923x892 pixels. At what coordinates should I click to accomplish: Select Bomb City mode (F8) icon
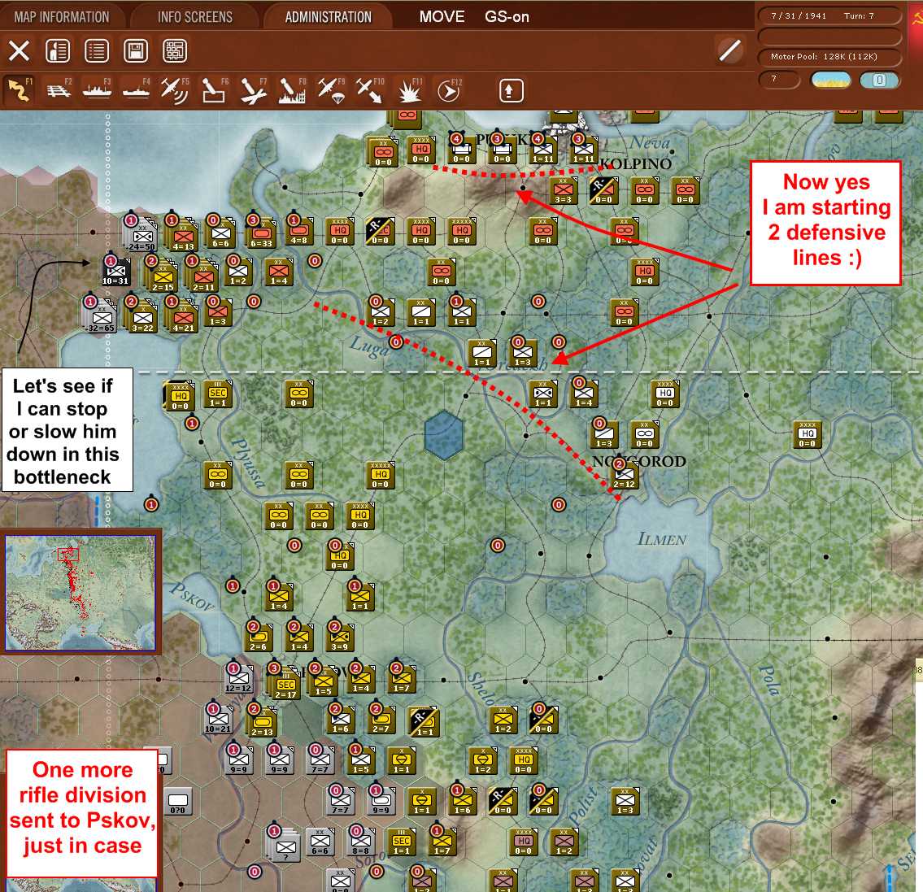coord(291,90)
